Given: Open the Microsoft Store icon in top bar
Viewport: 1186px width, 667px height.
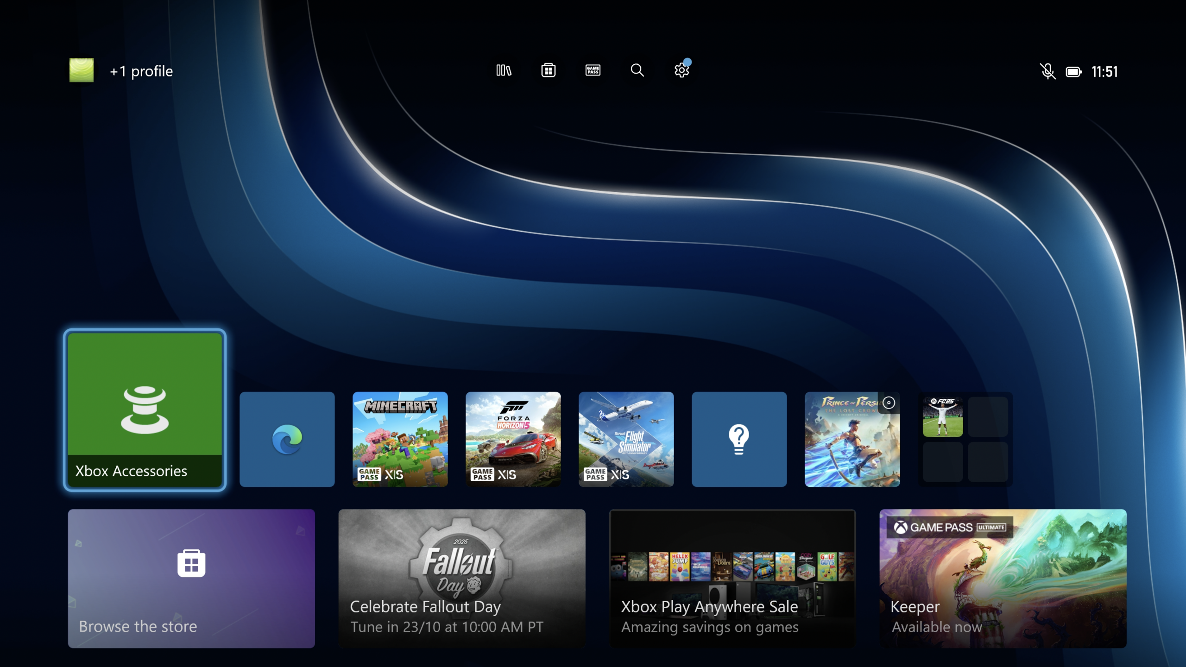Looking at the screenshot, I should coord(548,70).
